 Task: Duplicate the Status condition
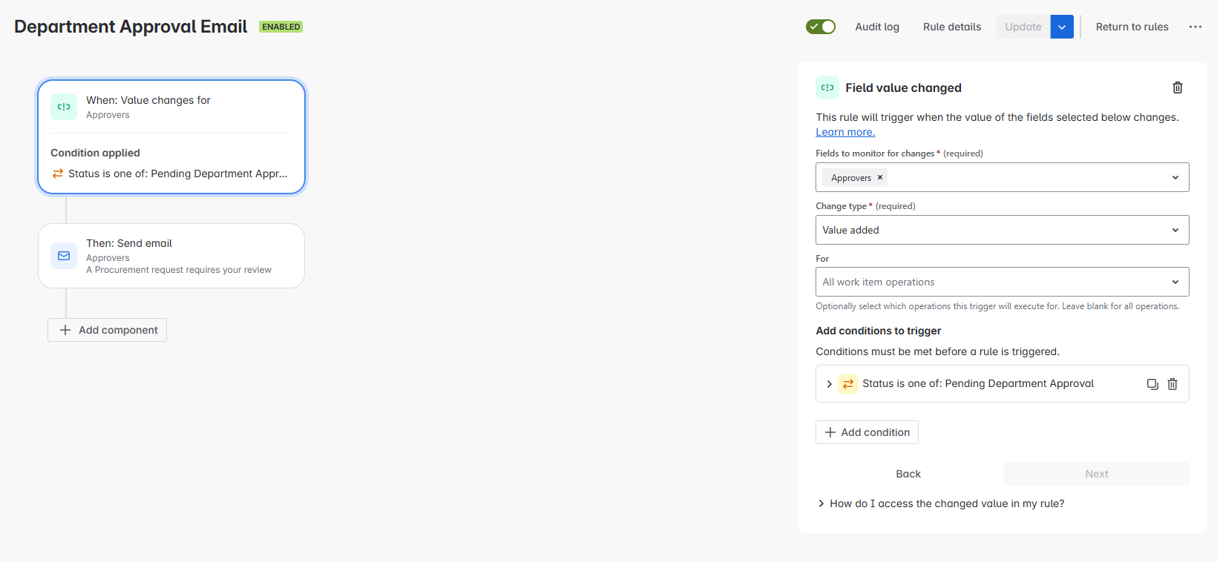coord(1152,383)
